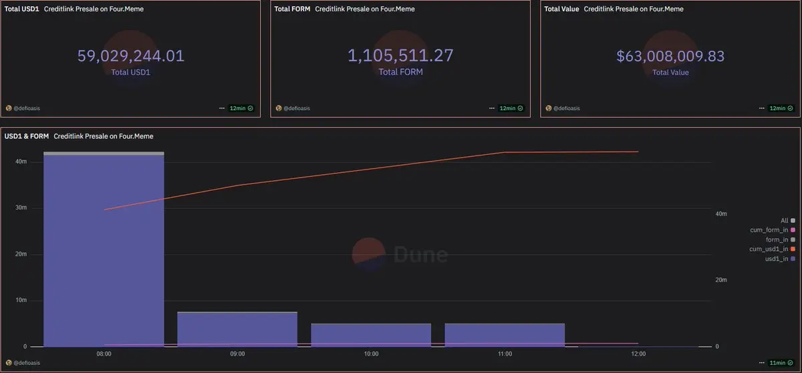Click the 30m left y-axis label
Screen dimensions: 802x373
coord(21,208)
